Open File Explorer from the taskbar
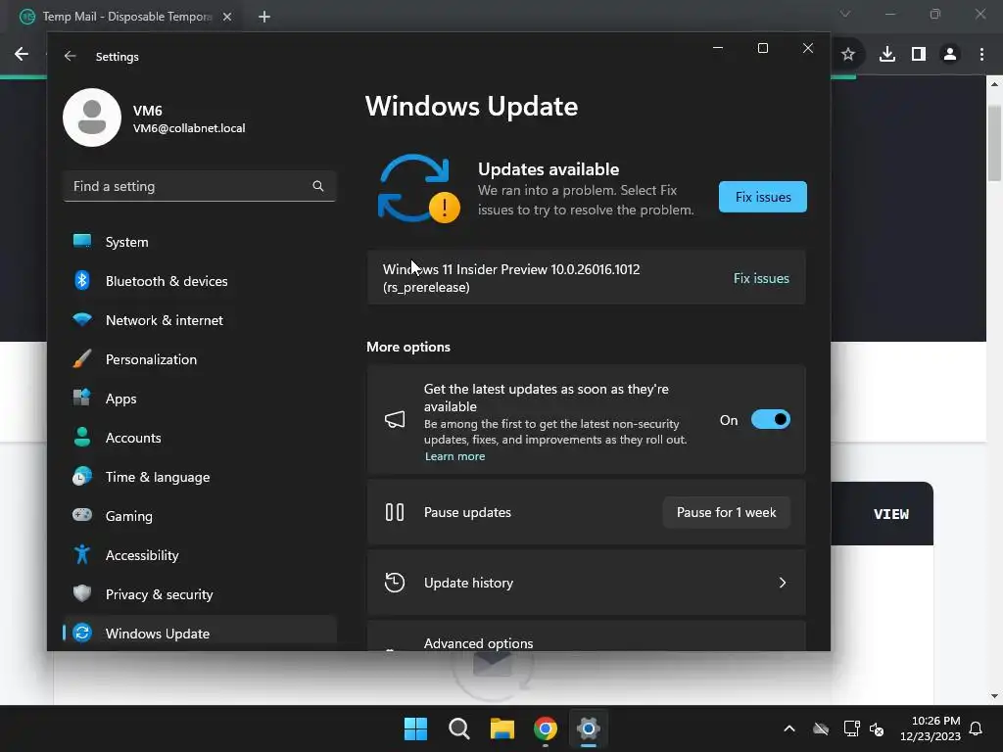The image size is (1003, 752). [502, 728]
